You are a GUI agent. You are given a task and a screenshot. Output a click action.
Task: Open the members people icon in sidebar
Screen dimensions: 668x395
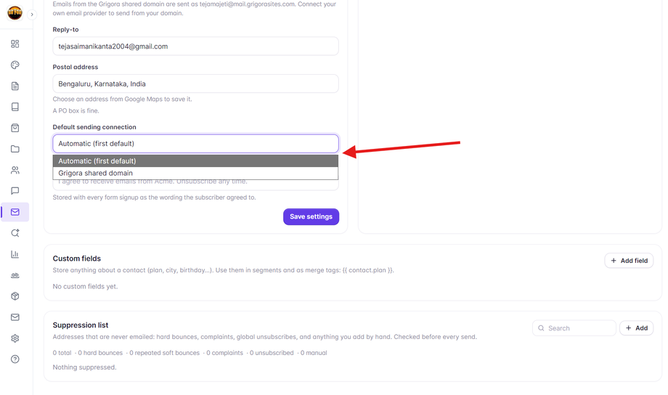tap(15, 170)
